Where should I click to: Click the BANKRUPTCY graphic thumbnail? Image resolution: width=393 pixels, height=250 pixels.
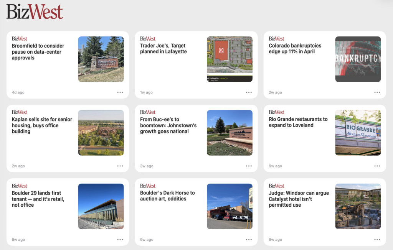click(358, 59)
